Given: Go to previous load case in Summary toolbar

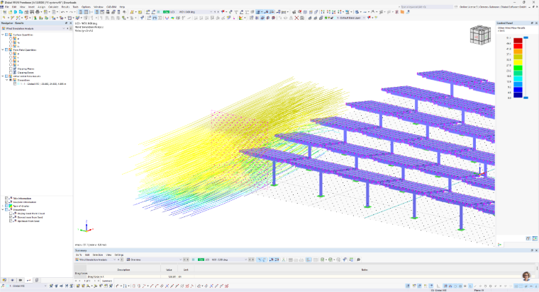Looking at the screenshot, I should coord(250,259).
